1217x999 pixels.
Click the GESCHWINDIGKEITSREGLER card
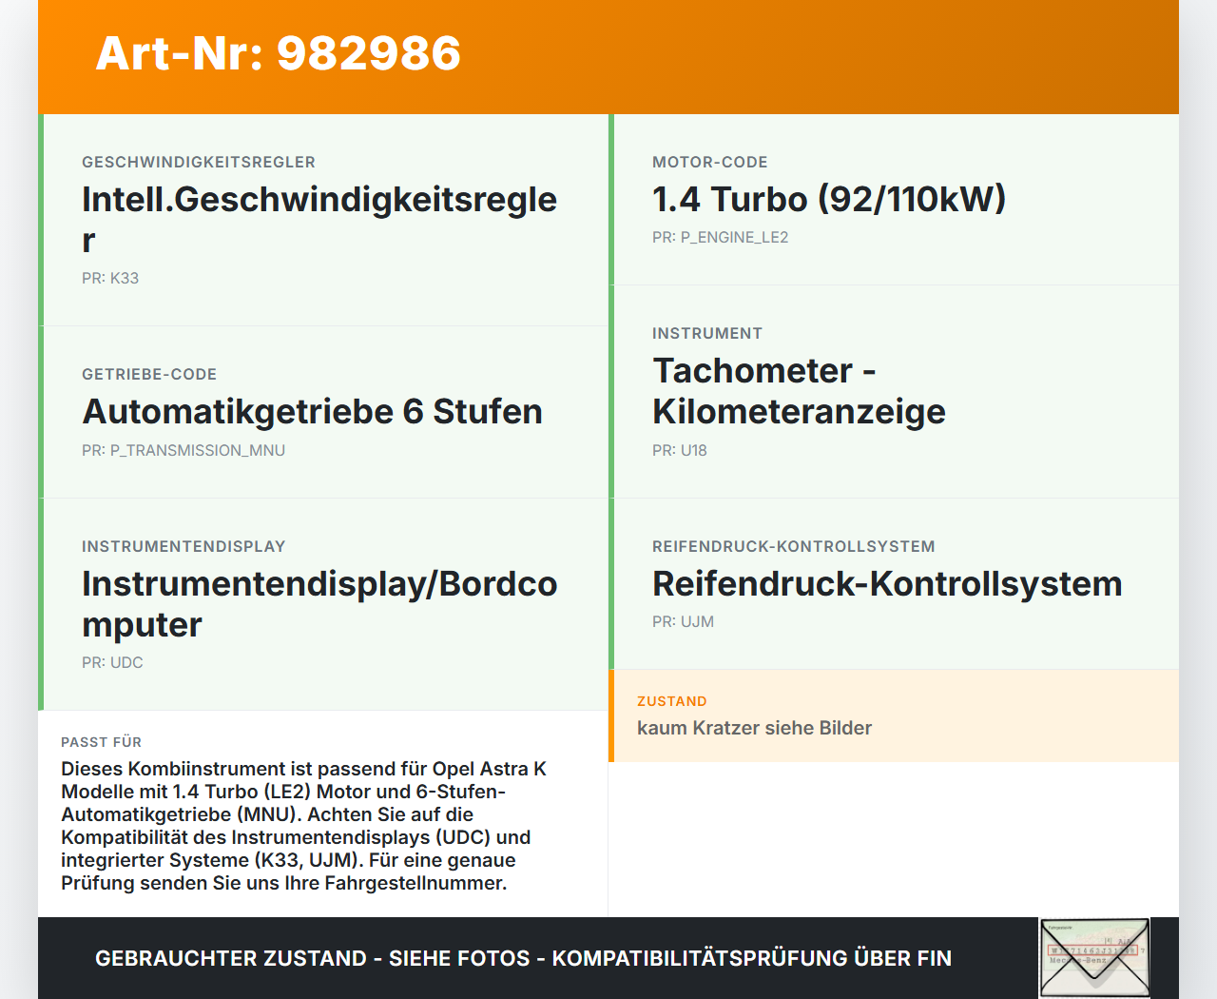pyautogui.click(x=323, y=219)
